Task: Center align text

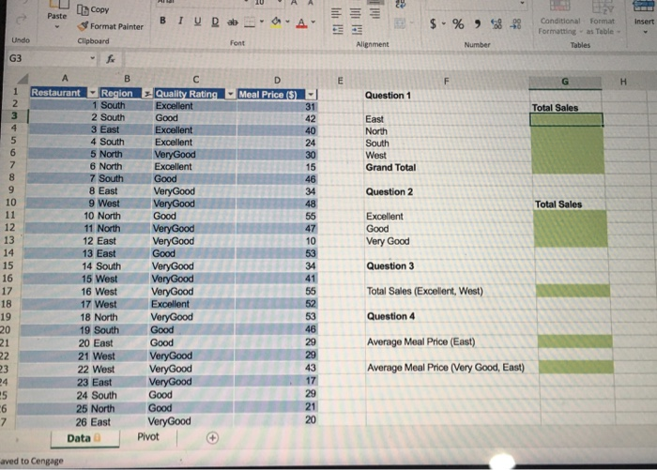Action: pos(356,13)
